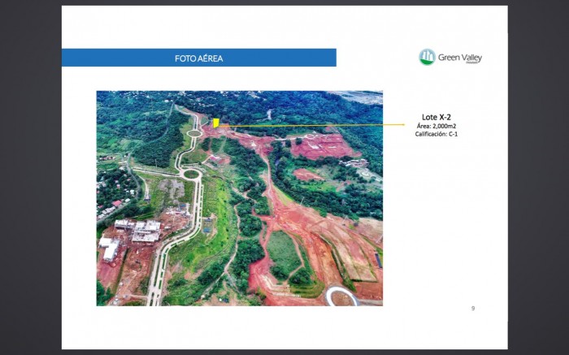Select the "Lote X-2" label heading

[x=437, y=117]
